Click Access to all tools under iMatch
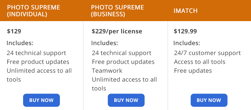 [x=200, y=62]
